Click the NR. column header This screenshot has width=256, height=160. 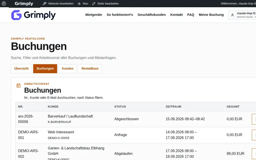pos(21,107)
